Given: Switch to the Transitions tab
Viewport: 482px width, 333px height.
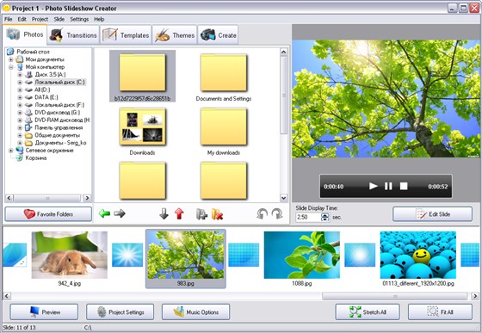Looking at the screenshot, I should 73,35.
